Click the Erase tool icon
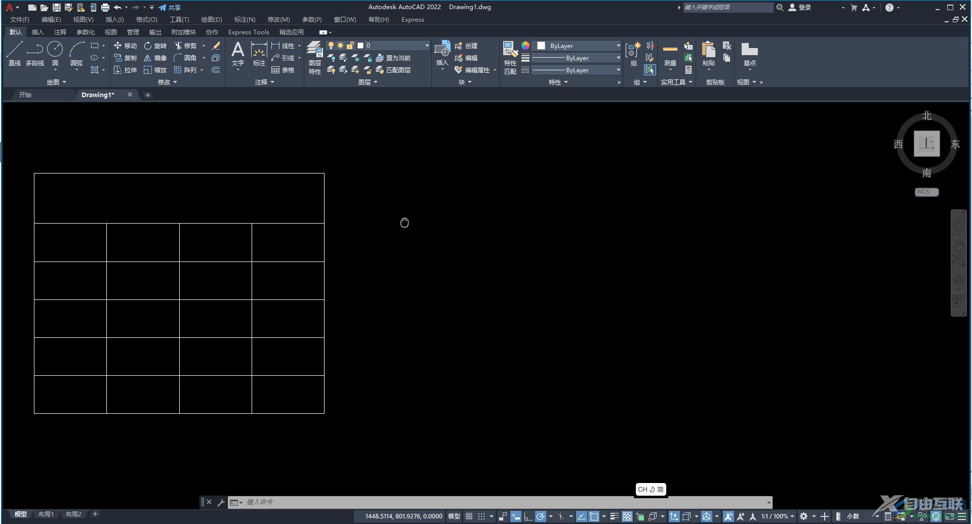The width and height of the screenshot is (972, 524). 216,46
